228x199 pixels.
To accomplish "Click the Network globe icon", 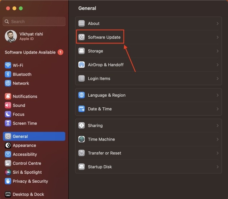I will tap(8, 83).
